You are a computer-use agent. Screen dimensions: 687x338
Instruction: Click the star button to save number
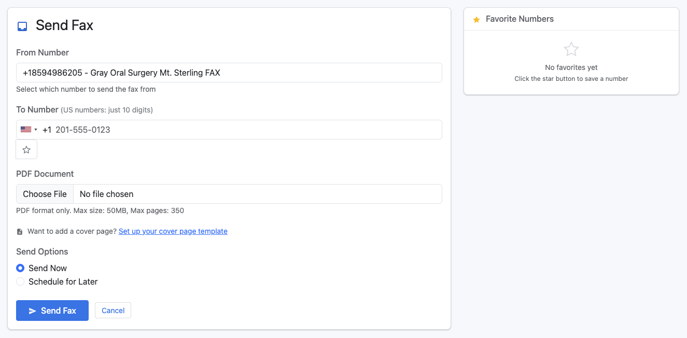click(x=26, y=150)
